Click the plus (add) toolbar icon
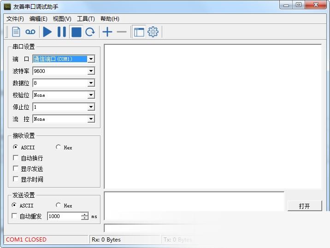 pyautogui.click(x=107, y=32)
